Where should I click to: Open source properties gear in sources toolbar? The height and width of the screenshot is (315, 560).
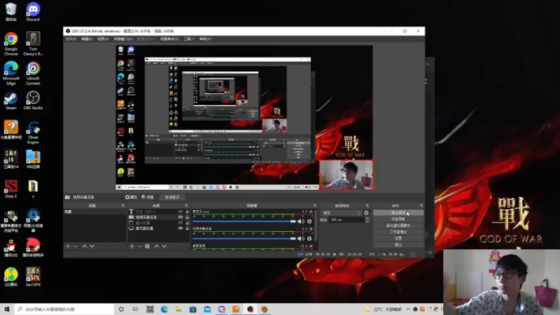[x=147, y=246]
